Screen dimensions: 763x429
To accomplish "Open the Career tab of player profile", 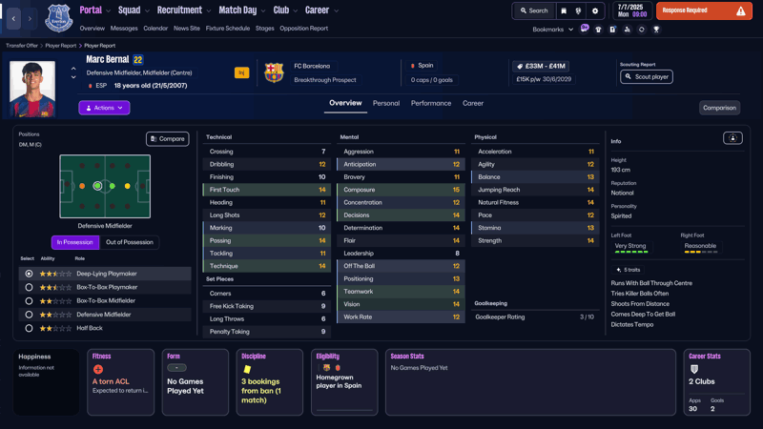I will click(x=473, y=103).
